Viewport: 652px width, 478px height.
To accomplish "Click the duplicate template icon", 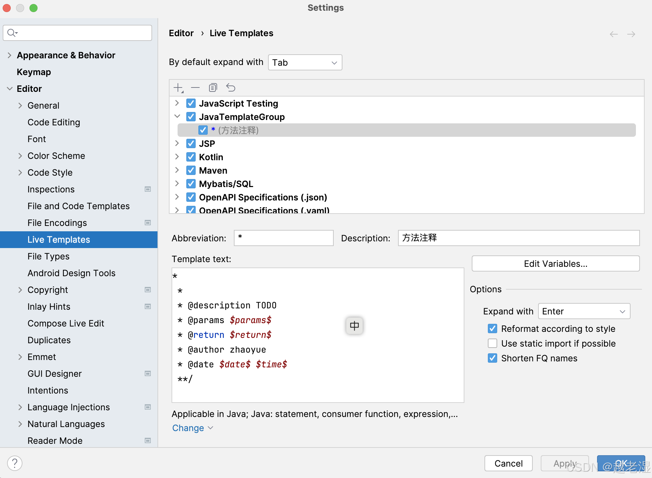I will tap(213, 88).
